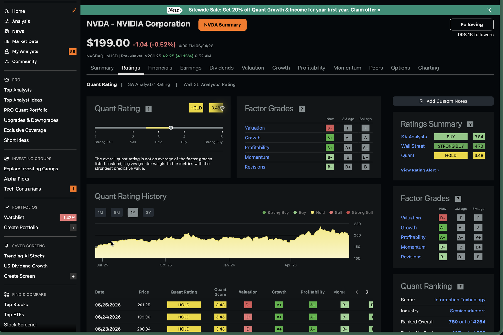
Task: Click the Analysis icon in sidebar
Action: pyautogui.click(x=7, y=21)
